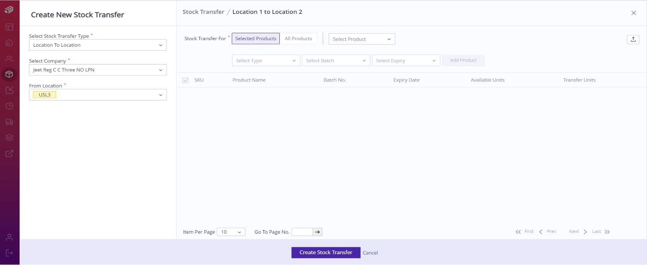The image size is (647, 265).
Task: Click the Transfer Units column header
Action: [x=579, y=80]
